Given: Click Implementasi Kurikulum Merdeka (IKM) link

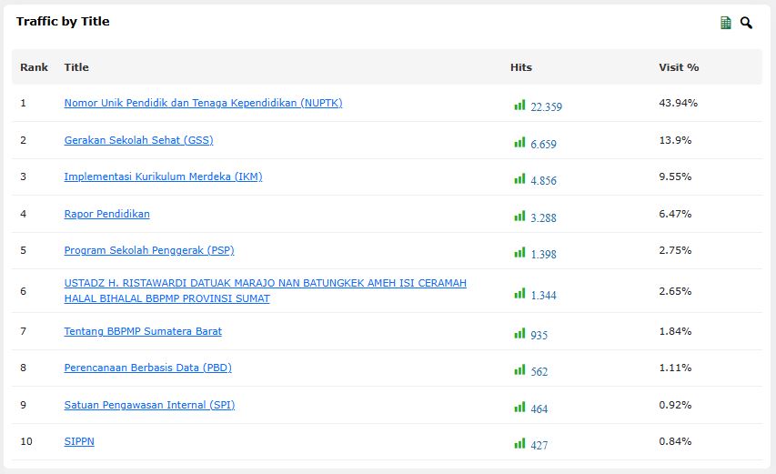Looking at the screenshot, I should [x=163, y=176].
